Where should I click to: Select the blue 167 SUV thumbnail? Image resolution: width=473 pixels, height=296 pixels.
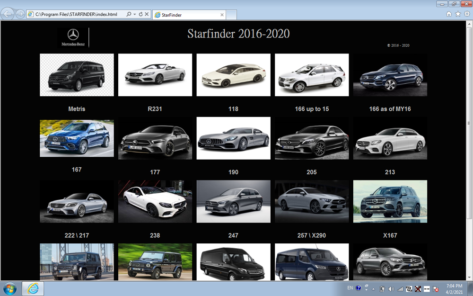pyautogui.click(x=77, y=138)
